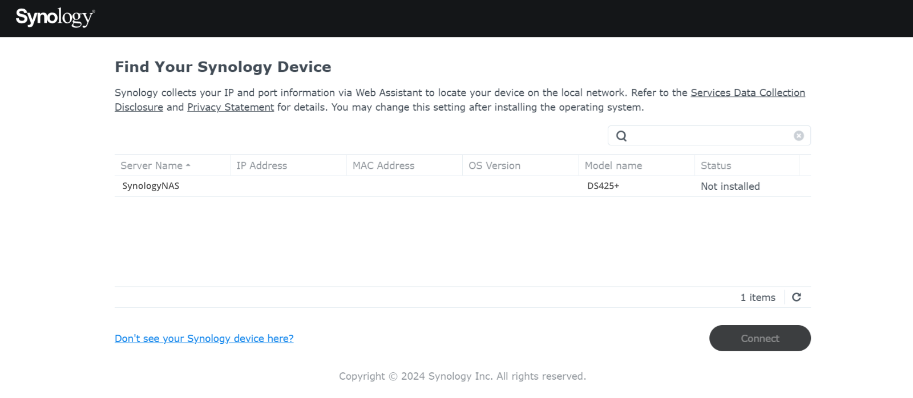Sort by the OS Version column header
This screenshot has height=398, width=913.
click(x=494, y=166)
